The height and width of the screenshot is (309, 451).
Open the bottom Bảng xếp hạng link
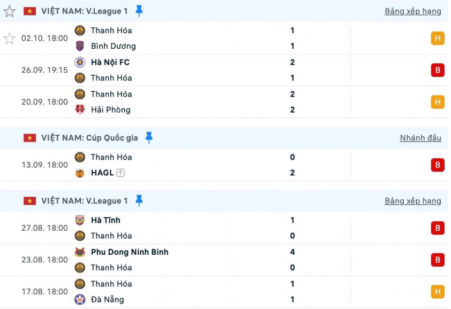(x=412, y=201)
